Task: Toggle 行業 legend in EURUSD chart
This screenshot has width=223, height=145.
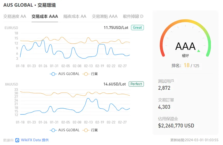Action: click(90, 74)
